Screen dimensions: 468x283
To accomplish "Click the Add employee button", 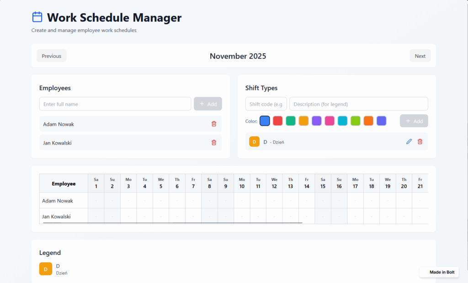I will (208, 104).
